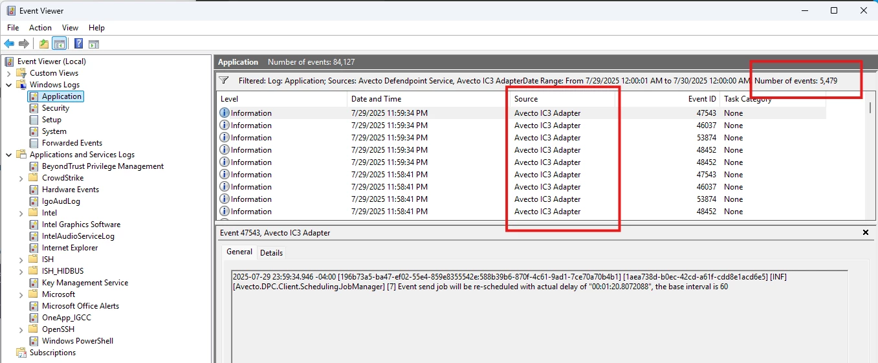878x363 pixels.
Task: Click the Internet Explorer log icon
Action: (x=34, y=248)
